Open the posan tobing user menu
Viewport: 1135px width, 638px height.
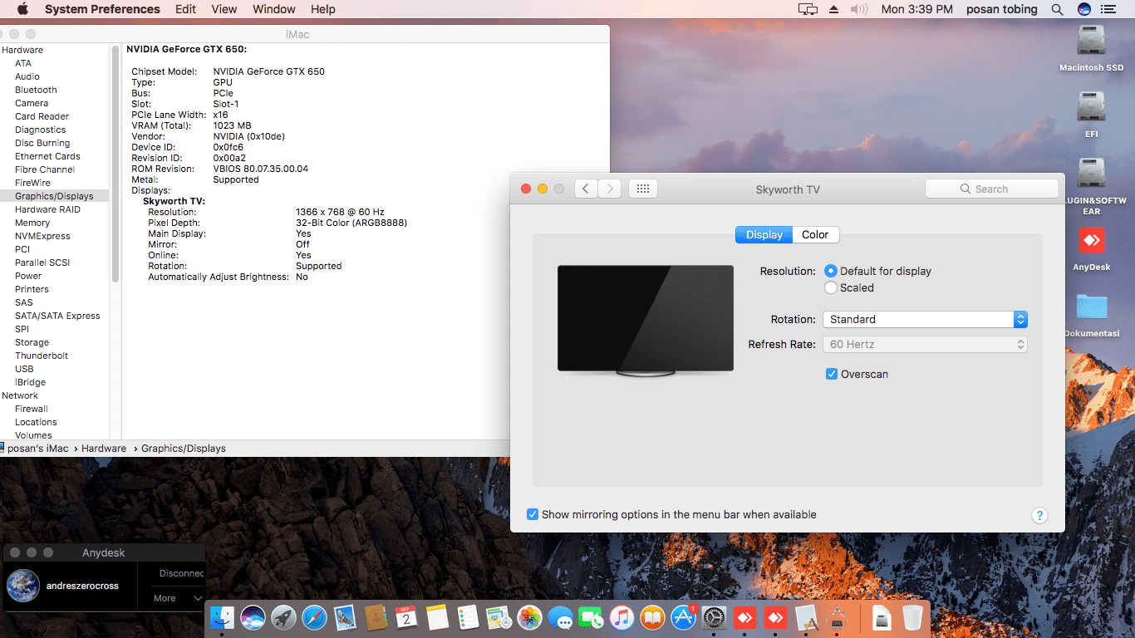tap(1002, 9)
